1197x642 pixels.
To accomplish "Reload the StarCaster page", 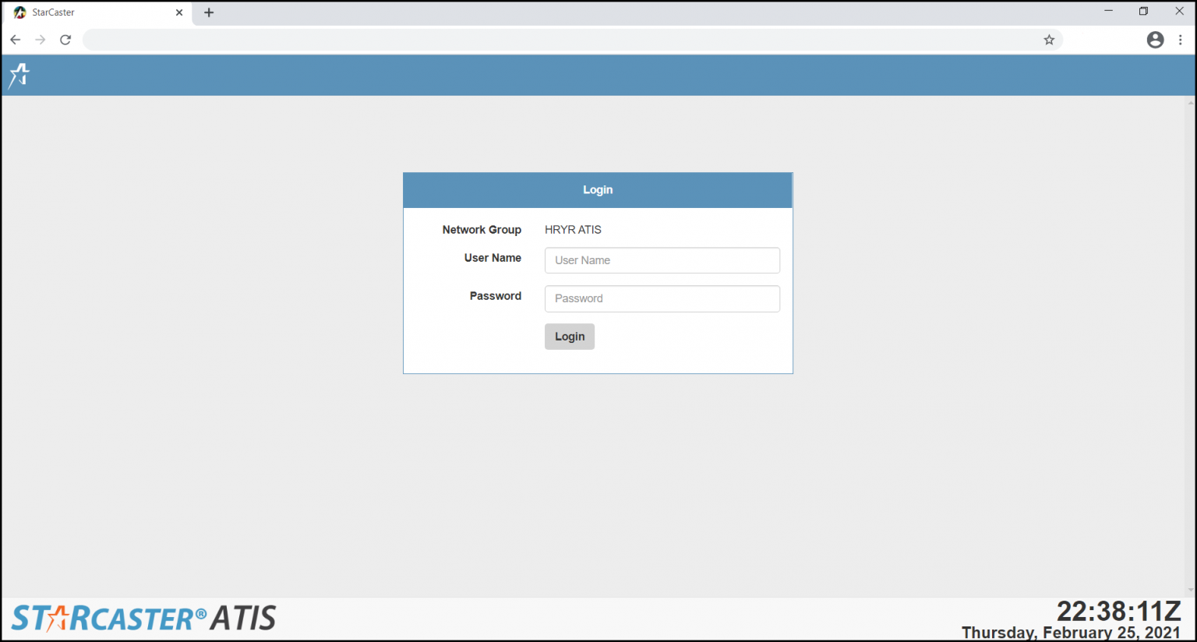I will click(65, 40).
